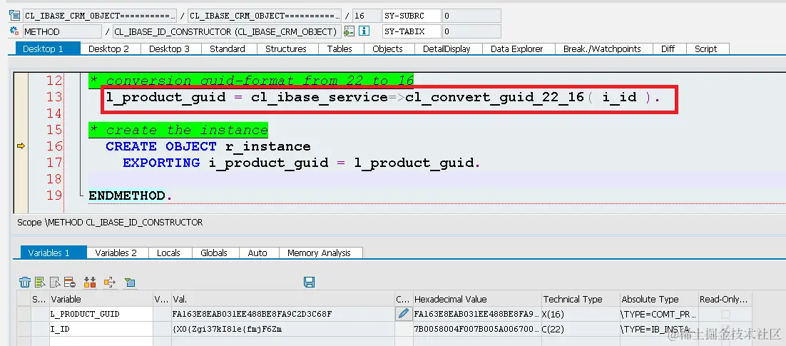Click the ENDMETHOD line 19
The width and height of the screenshot is (786, 346).
tap(131, 195)
